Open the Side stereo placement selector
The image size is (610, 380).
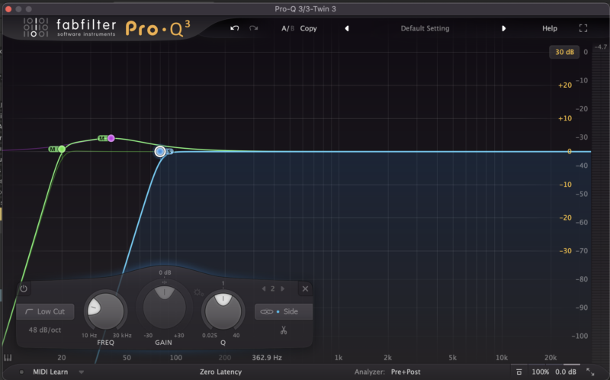click(x=291, y=311)
